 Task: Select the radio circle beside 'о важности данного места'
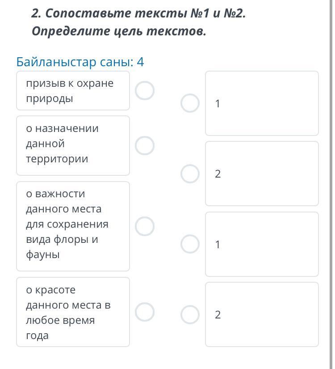click(x=145, y=226)
